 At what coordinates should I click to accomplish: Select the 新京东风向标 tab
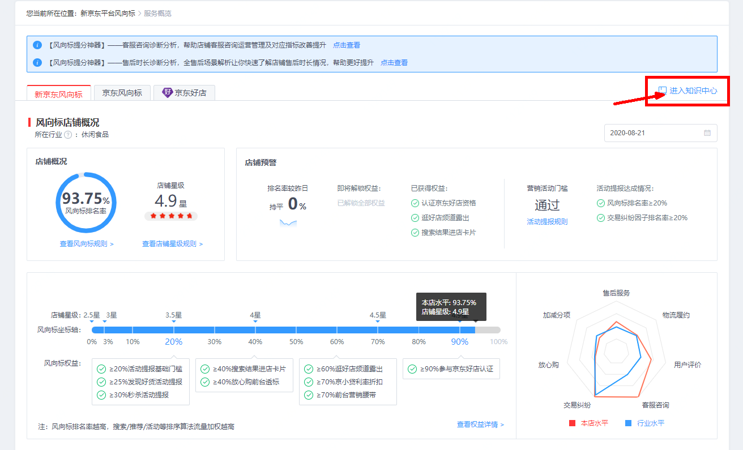pos(59,93)
